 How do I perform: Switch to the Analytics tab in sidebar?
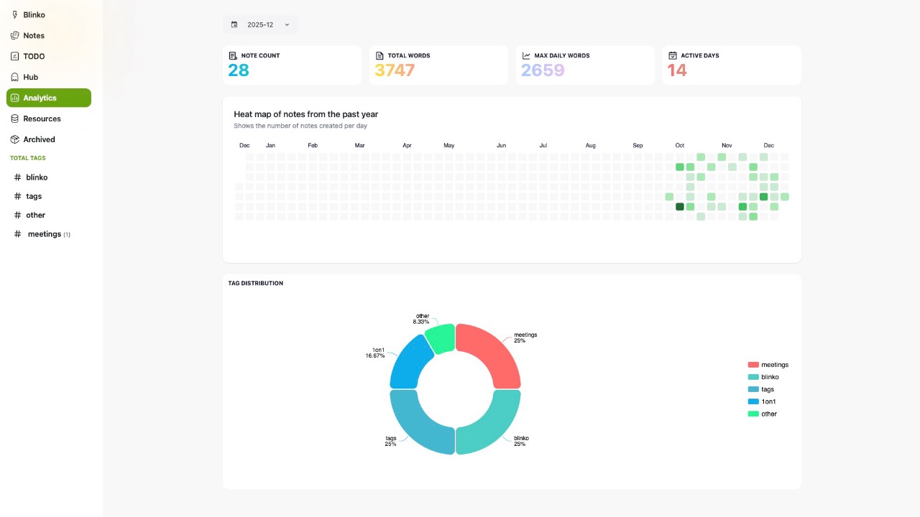pyautogui.click(x=40, y=98)
